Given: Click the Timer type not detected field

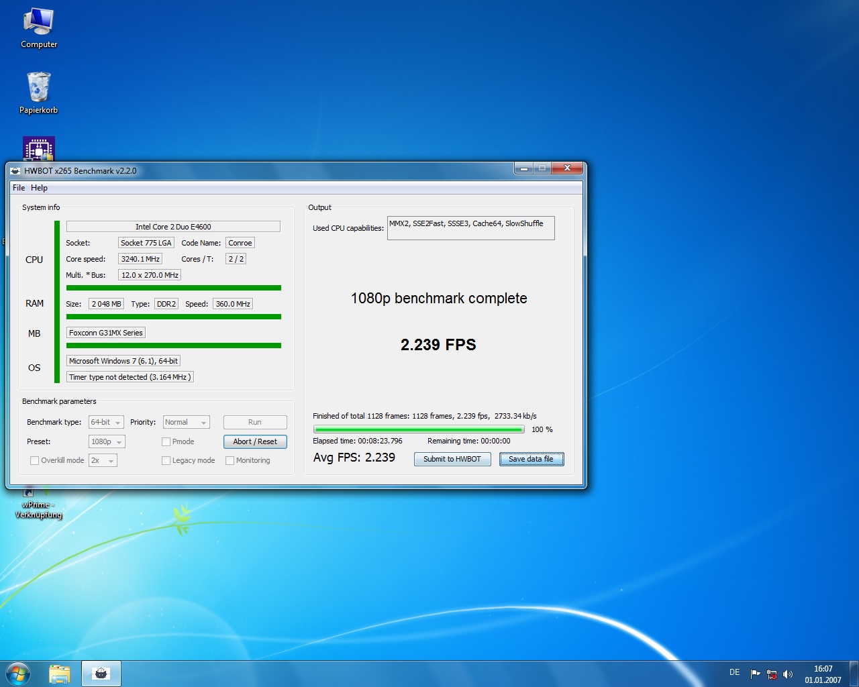Looking at the screenshot, I should click(130, 377).
